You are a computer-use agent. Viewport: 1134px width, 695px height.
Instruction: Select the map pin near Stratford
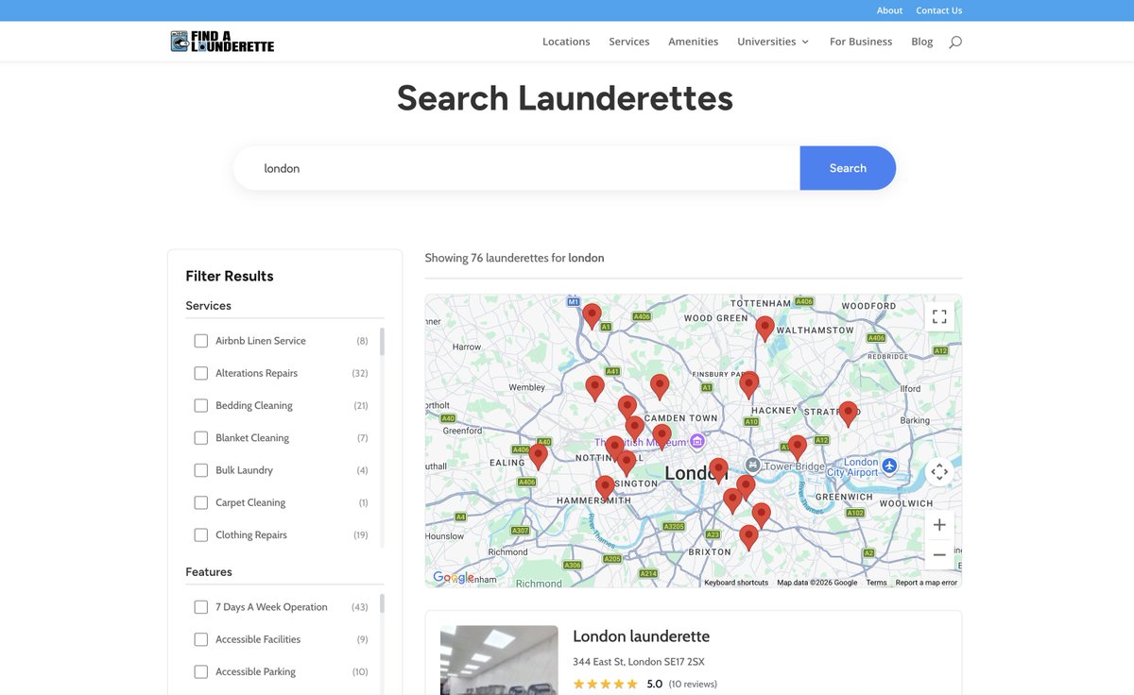(849, 414)
